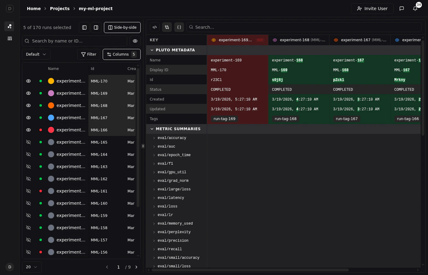Expand the eval/accuracy metric row
The width and height of the screenshot is (428, 275).
click(x=154, y=138)
